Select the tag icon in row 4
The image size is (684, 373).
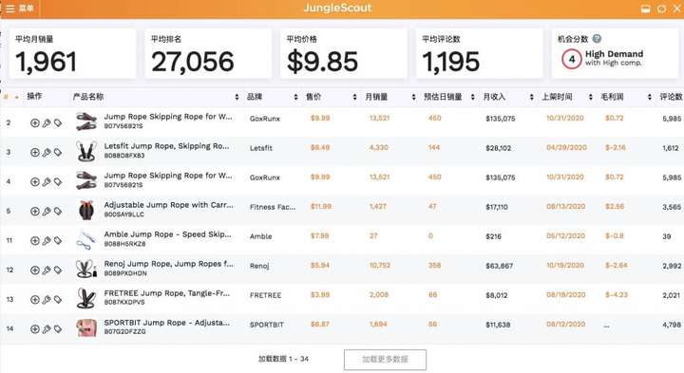(x=58, y=181)
